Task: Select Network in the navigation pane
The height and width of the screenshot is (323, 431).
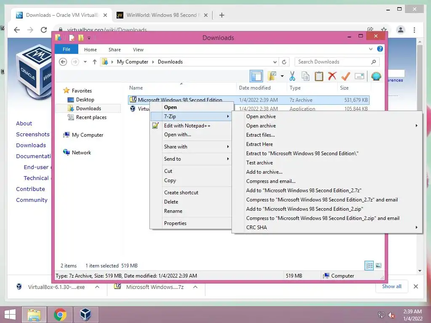Action: [81, 152]
